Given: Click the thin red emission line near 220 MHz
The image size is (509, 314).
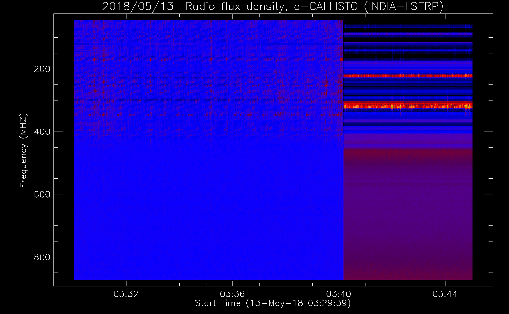Looking at the screenshot, I should 408,76.
